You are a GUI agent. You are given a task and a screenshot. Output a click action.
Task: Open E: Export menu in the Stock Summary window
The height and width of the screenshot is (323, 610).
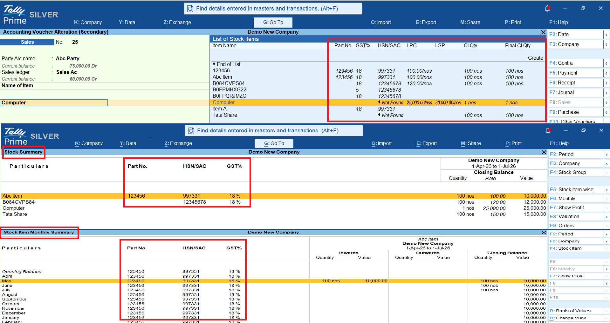(427, 143)
